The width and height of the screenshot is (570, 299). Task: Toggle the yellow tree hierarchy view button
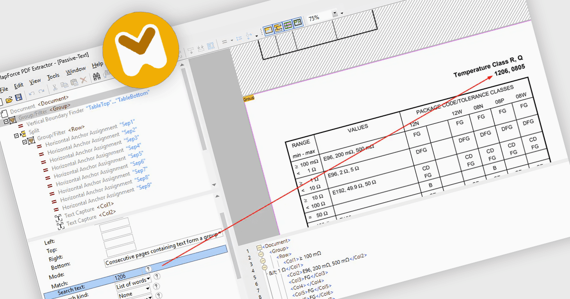point(278,27)
